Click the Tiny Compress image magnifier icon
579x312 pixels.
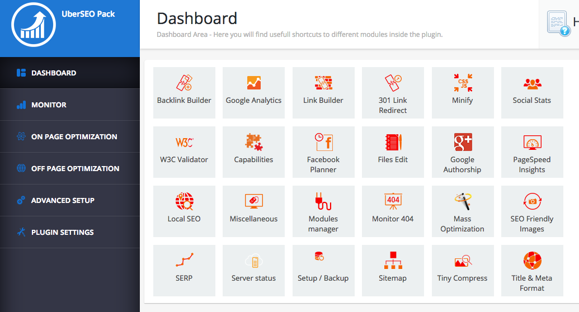click(463, 261)
